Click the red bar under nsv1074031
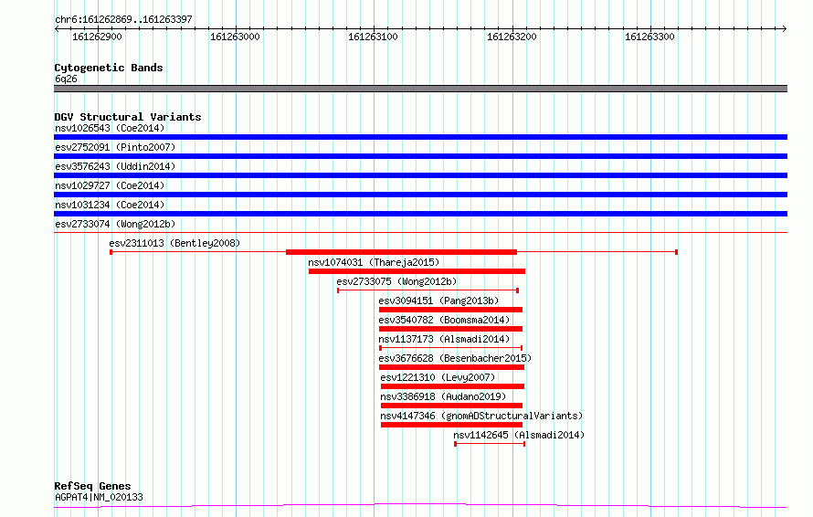This screenshot has width=813, height=517. 417,271
